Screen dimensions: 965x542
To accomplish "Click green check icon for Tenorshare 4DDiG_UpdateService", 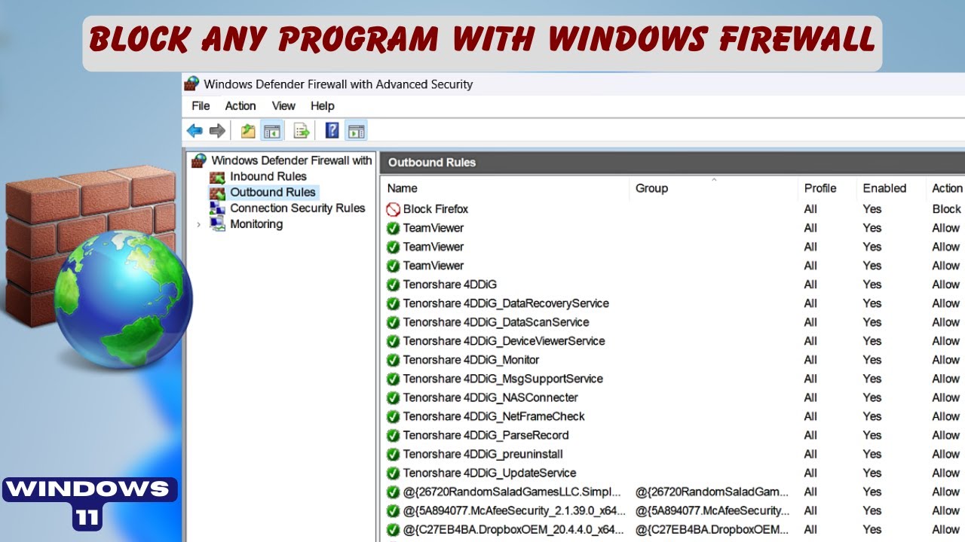I will (x=393, y=473).
